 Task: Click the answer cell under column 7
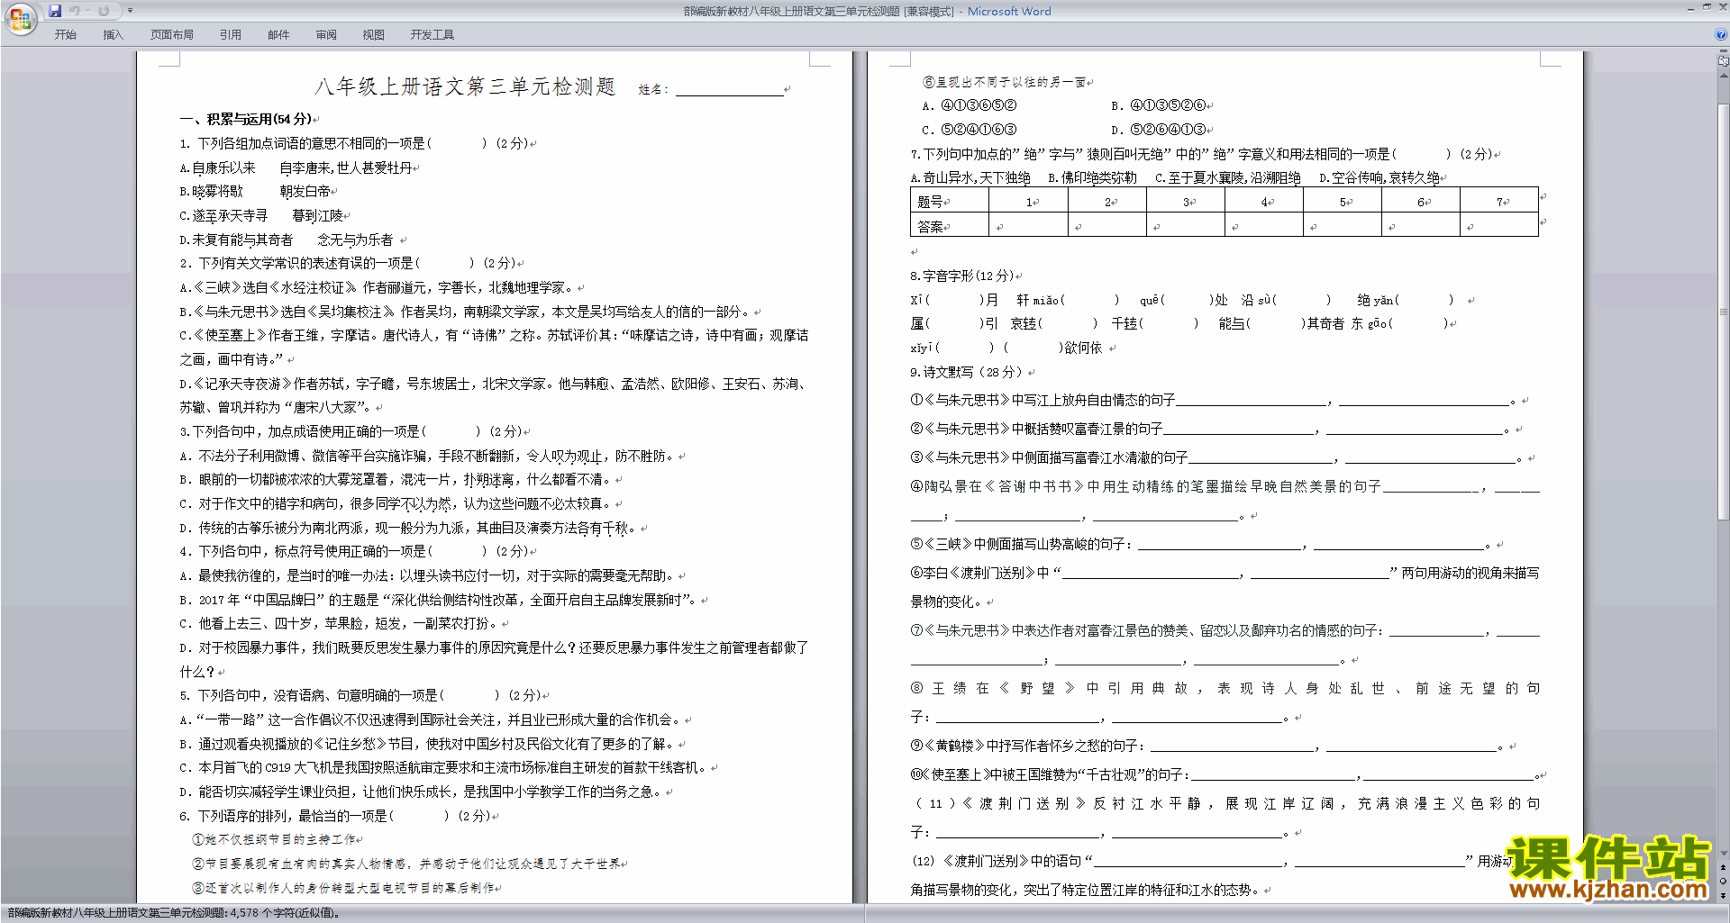1498,226
